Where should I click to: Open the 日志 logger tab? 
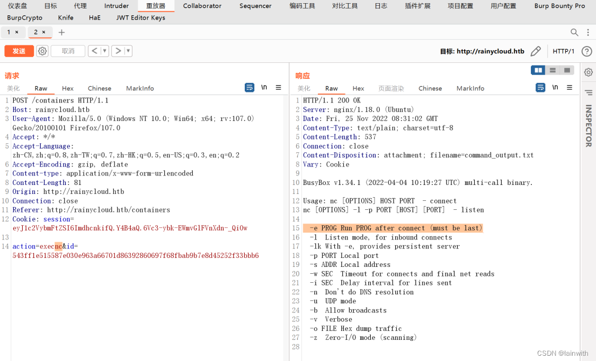[x=381, y=6]
